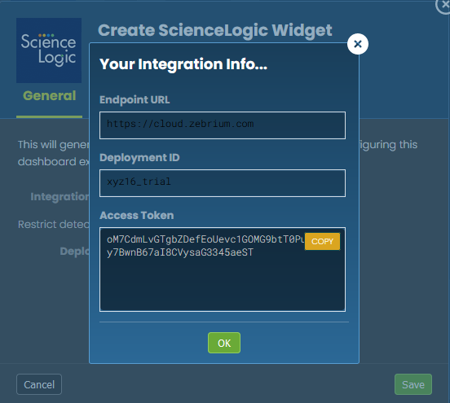Copy the access token with COPY button
This screenshot has width=450, height=403.
pyautogui.click(x=322, y=241)
